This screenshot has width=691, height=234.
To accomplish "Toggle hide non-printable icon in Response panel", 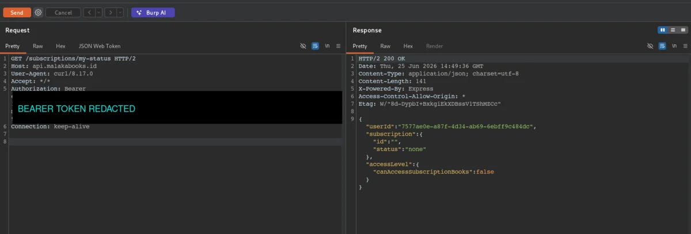I will 650,46.
